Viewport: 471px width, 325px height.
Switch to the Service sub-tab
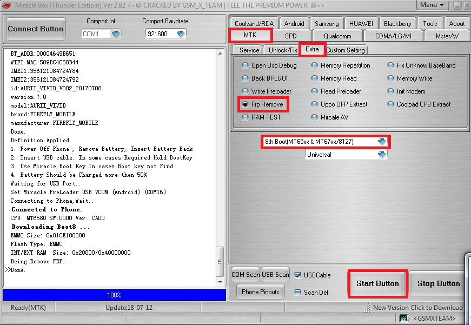249,50
